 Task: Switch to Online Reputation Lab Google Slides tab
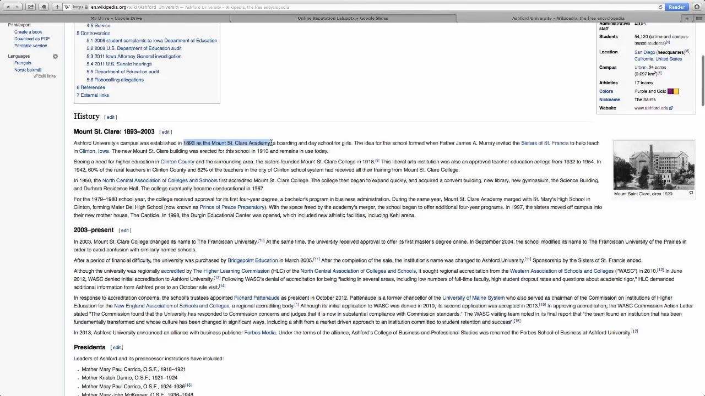click(x=343, y=18)
